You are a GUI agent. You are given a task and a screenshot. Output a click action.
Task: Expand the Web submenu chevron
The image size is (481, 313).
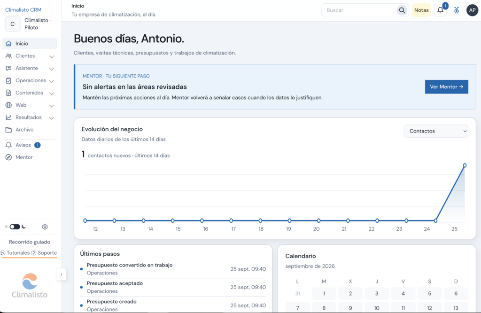point(52,106)
